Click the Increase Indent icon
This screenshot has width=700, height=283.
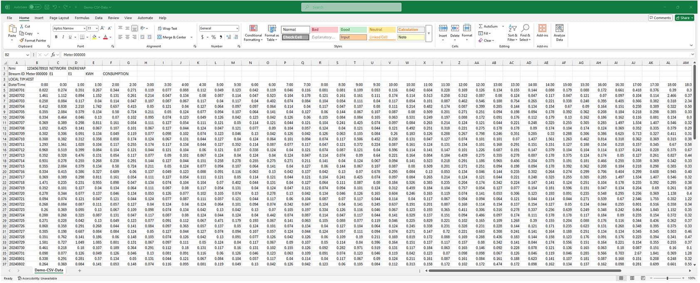(x=149, y=37)
